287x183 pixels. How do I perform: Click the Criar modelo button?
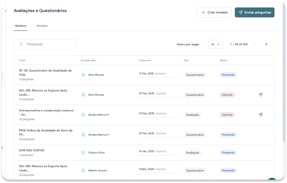coord(214,13)
